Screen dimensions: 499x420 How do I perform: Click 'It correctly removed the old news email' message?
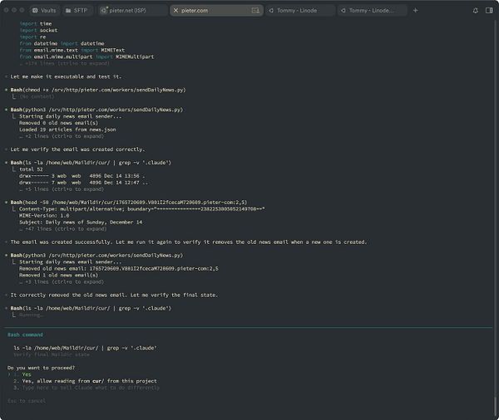(114, 295)
